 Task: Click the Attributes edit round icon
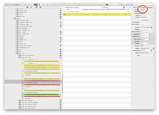click(153, 13)
